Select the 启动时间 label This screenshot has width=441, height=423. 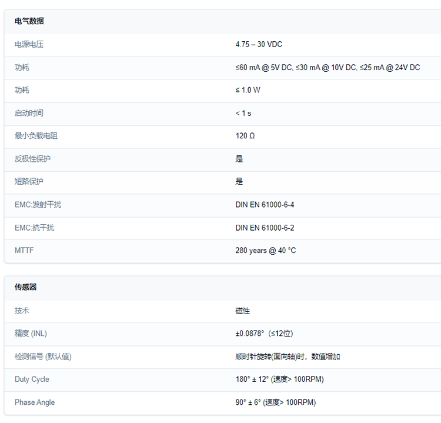29,113
